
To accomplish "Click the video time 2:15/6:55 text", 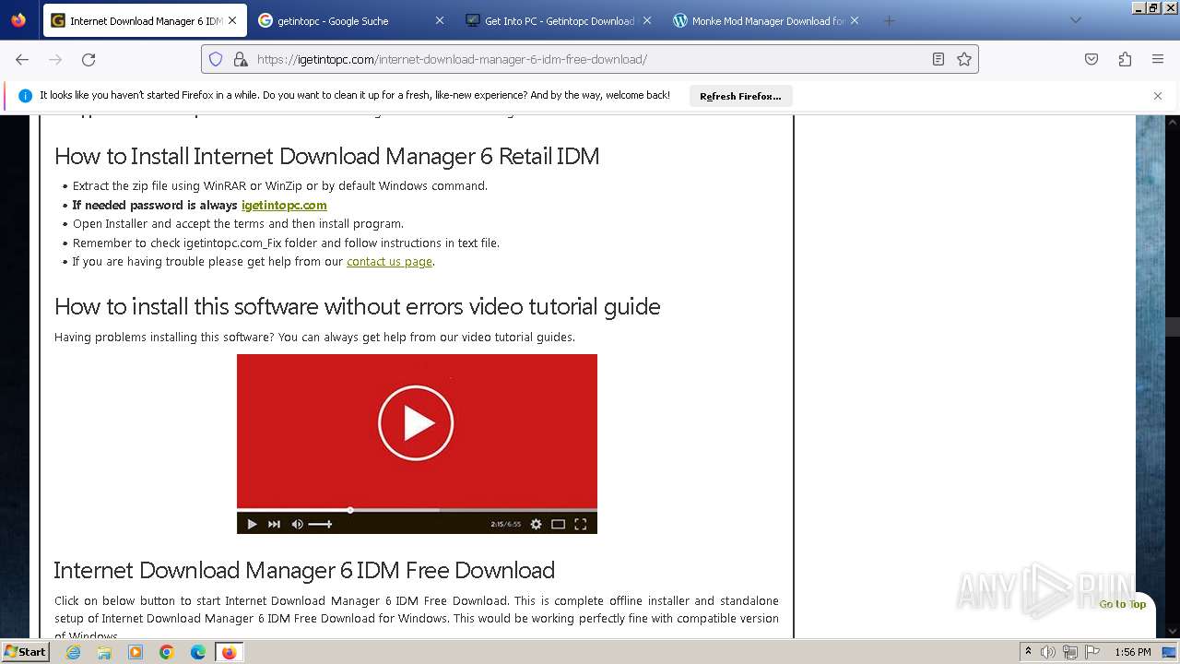I will pyautogui.click(x=505, y=524).
